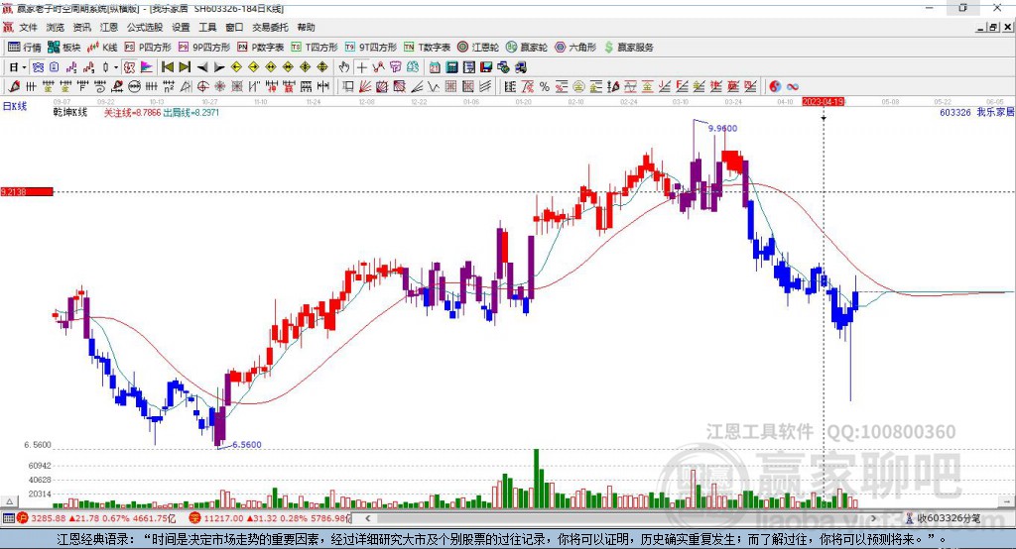Click the last yellow diamond arrow icon

pyautogui.click(x=322, y=67)
